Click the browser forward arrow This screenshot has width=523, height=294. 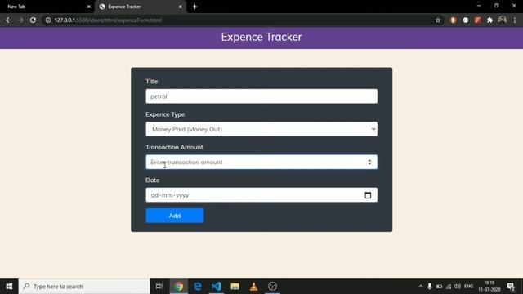(20, 20)
